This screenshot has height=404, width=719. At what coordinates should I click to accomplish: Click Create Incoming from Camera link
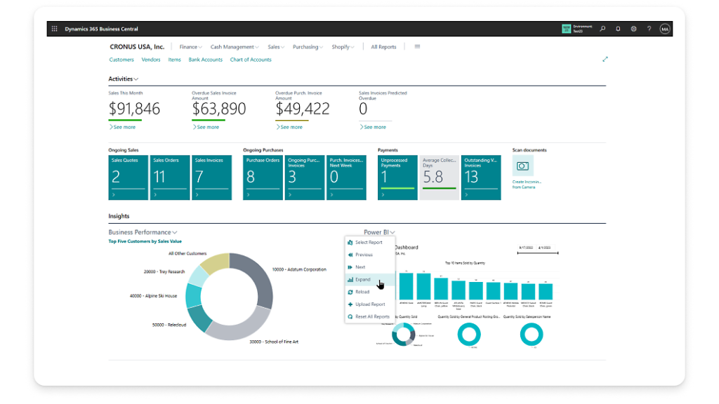click(528, 184)
